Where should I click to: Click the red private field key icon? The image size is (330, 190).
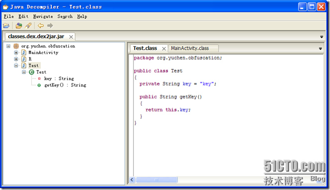click(39, 79)
